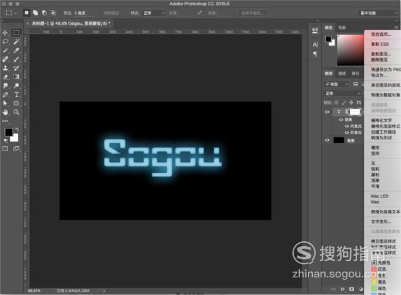Click the 羽化 feather value field
Screen dimensions: 401x295
coord(83,13)
